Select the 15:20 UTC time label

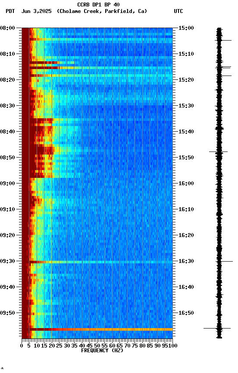click(186, 80)
